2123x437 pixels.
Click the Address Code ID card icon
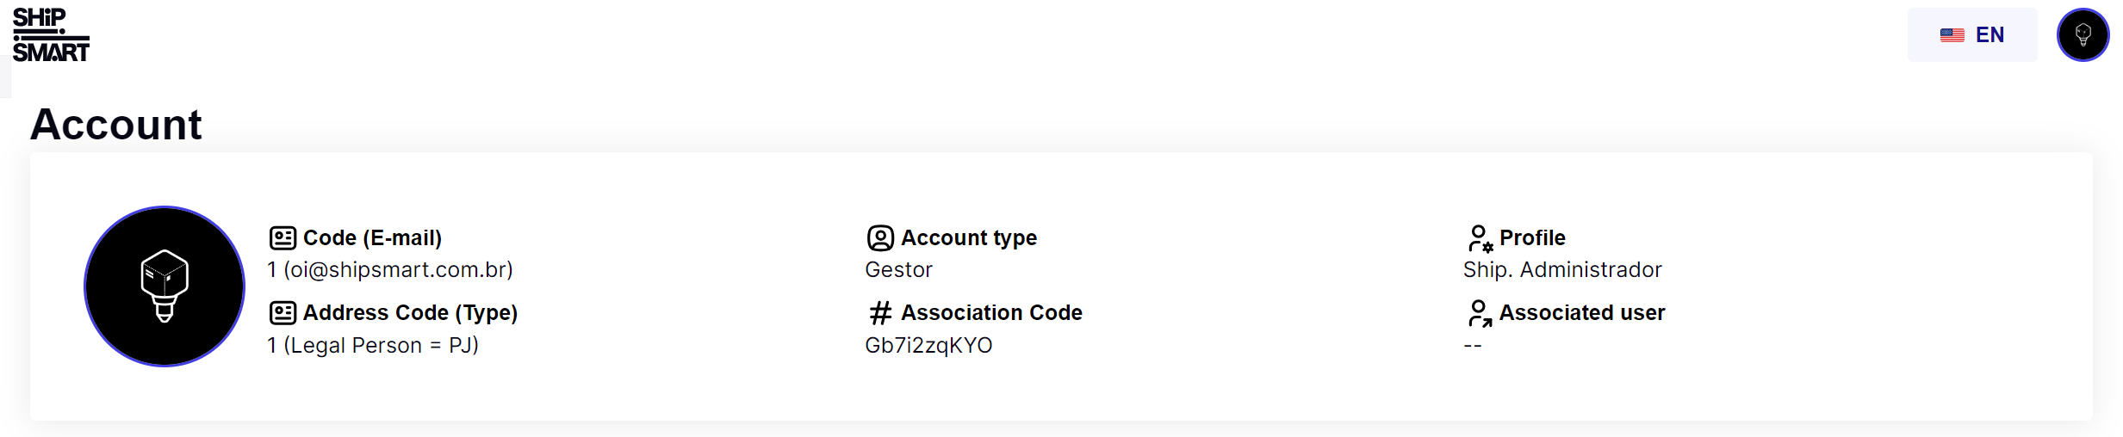coord(282,312)
